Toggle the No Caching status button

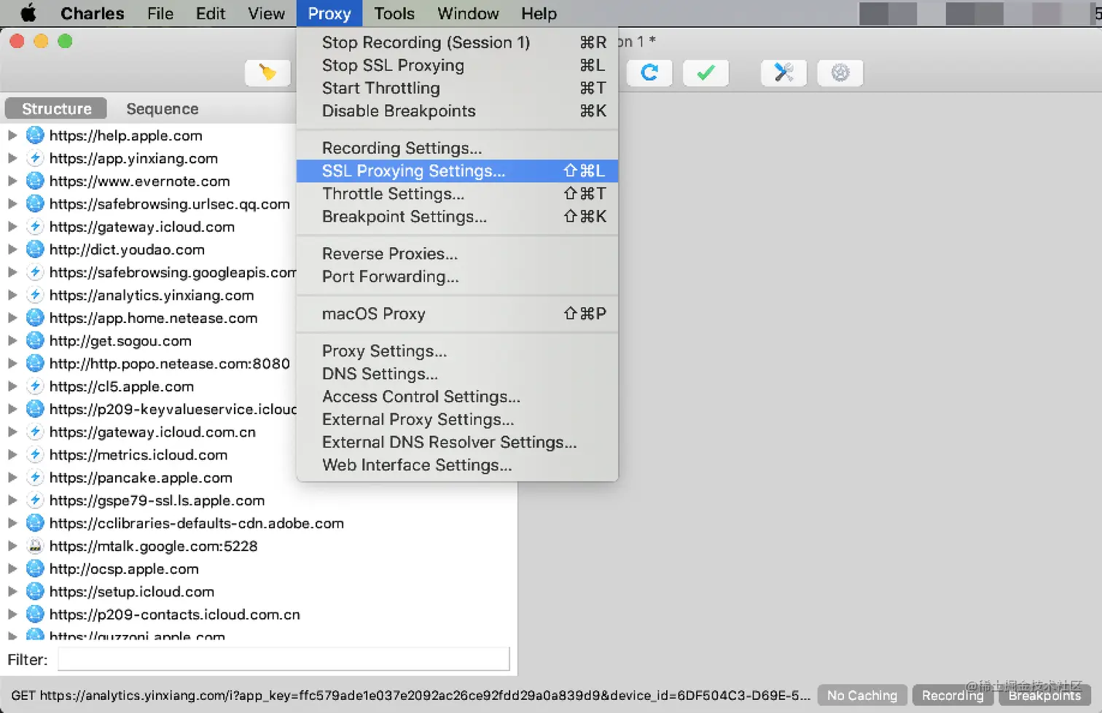coord(862,695)
